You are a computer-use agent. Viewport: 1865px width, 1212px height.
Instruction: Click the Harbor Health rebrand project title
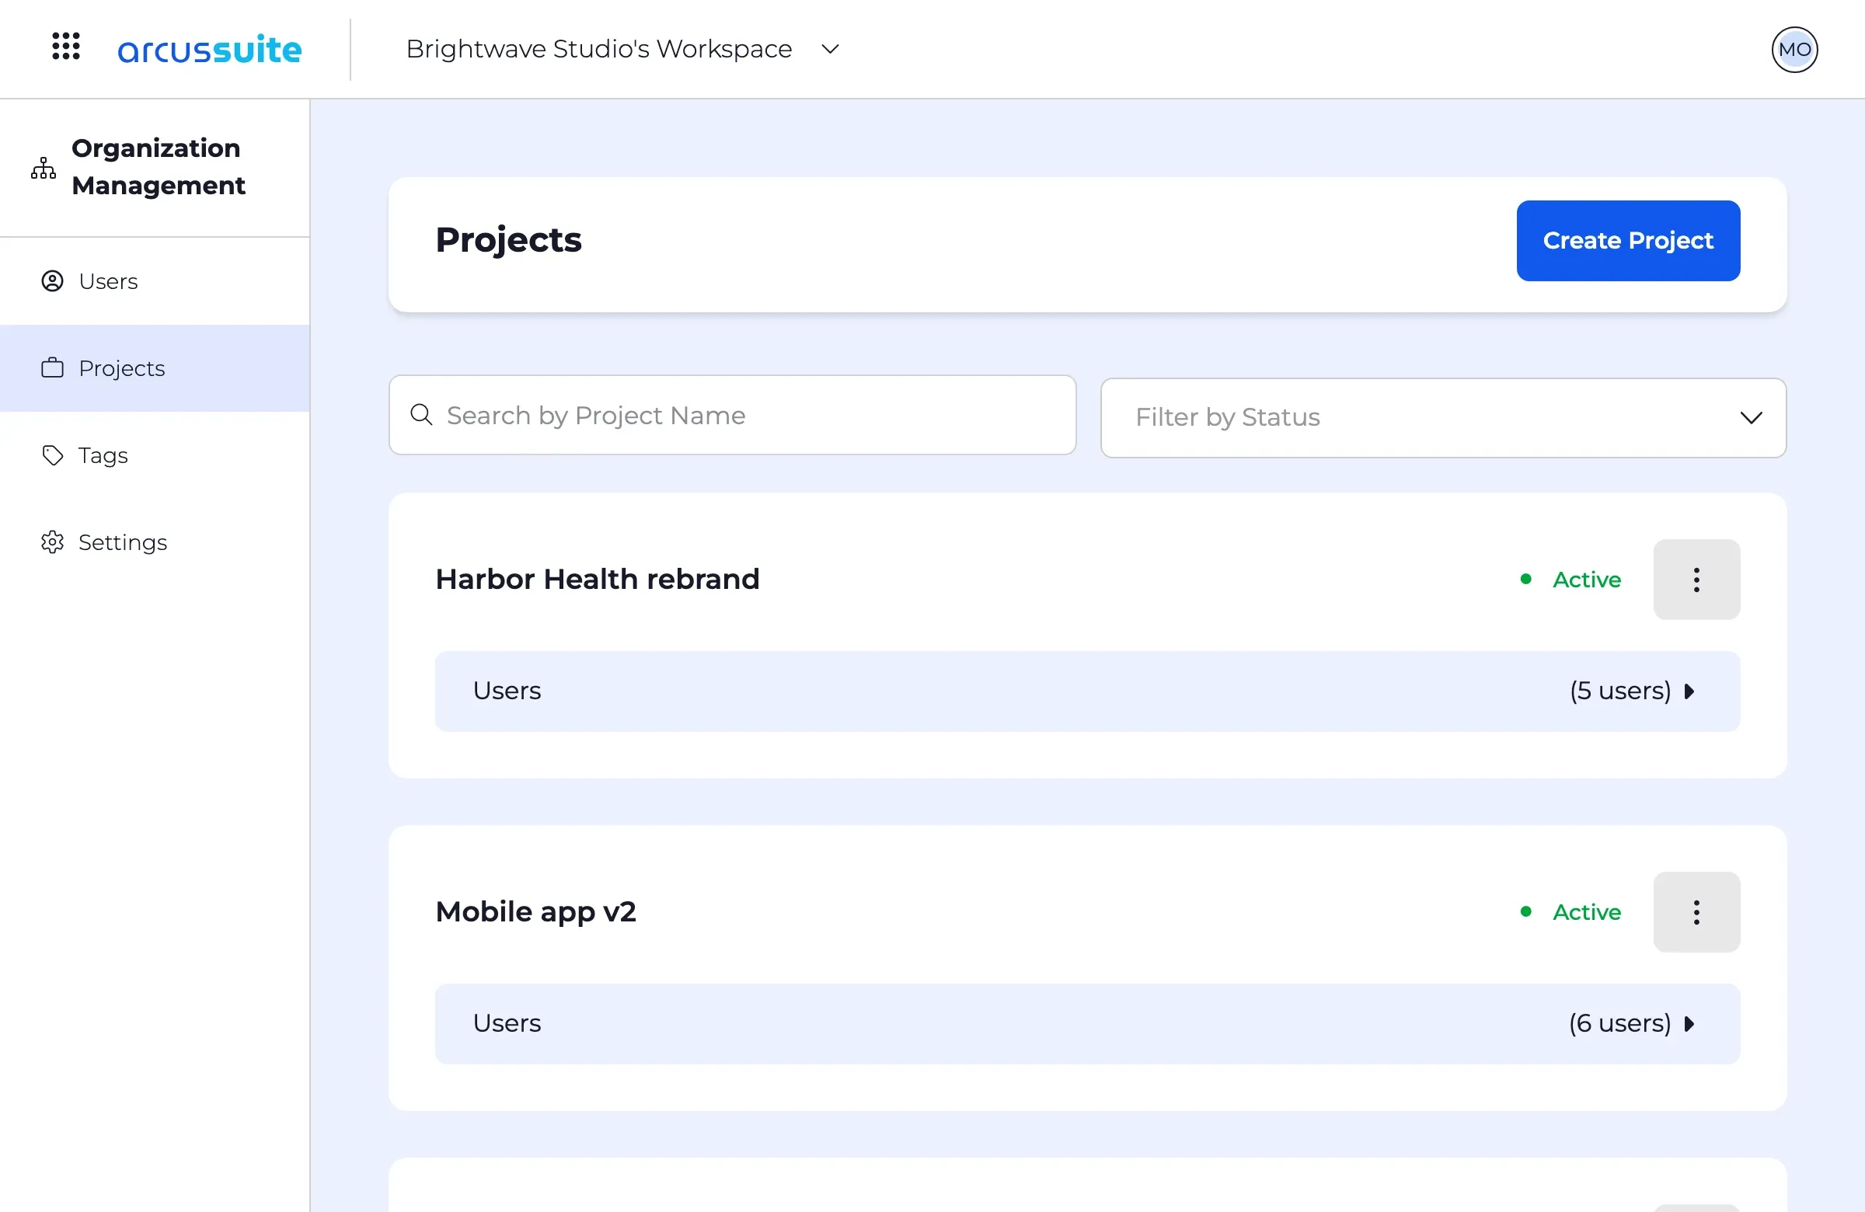597,579
